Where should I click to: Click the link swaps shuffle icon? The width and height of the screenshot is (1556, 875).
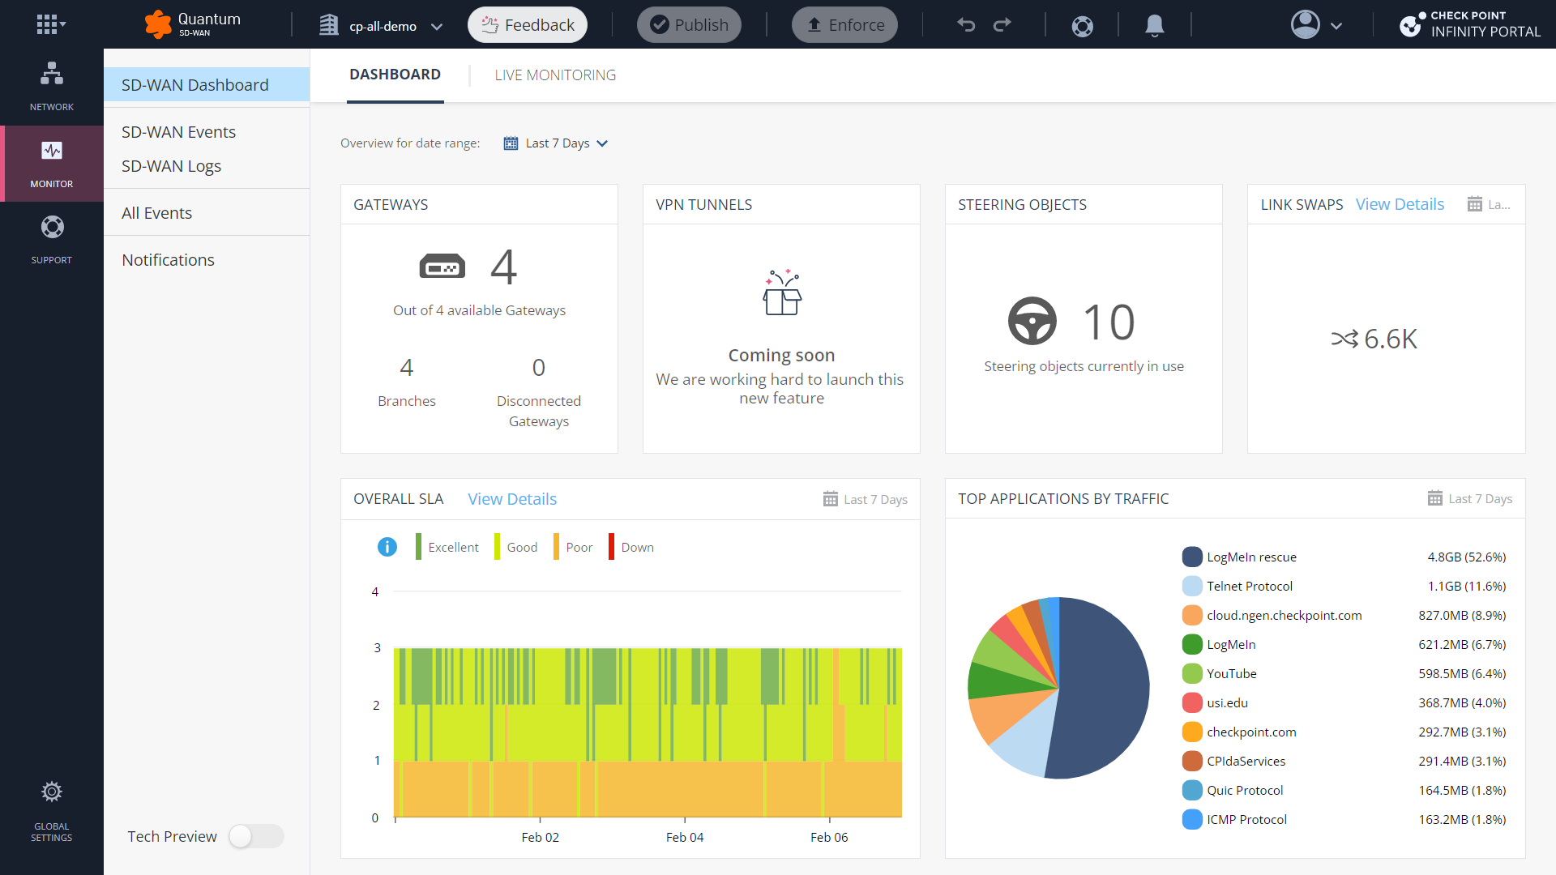[x=1344, y=339]
